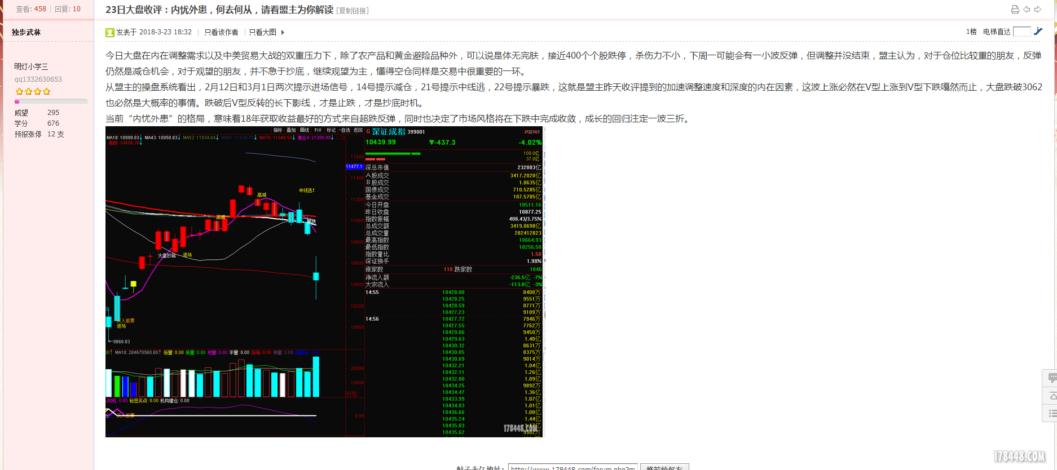Image resolution: width=1057 pixels, height=470 pixels.
Task: Open 明灯小学三 user profile
Action: (31, 66)
